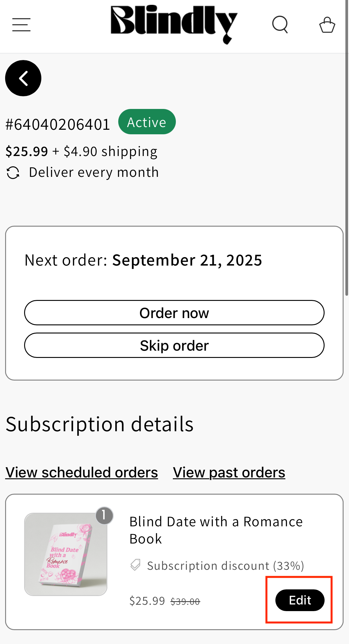
Task: Click the green Active status badge
Action: (147, 122)
